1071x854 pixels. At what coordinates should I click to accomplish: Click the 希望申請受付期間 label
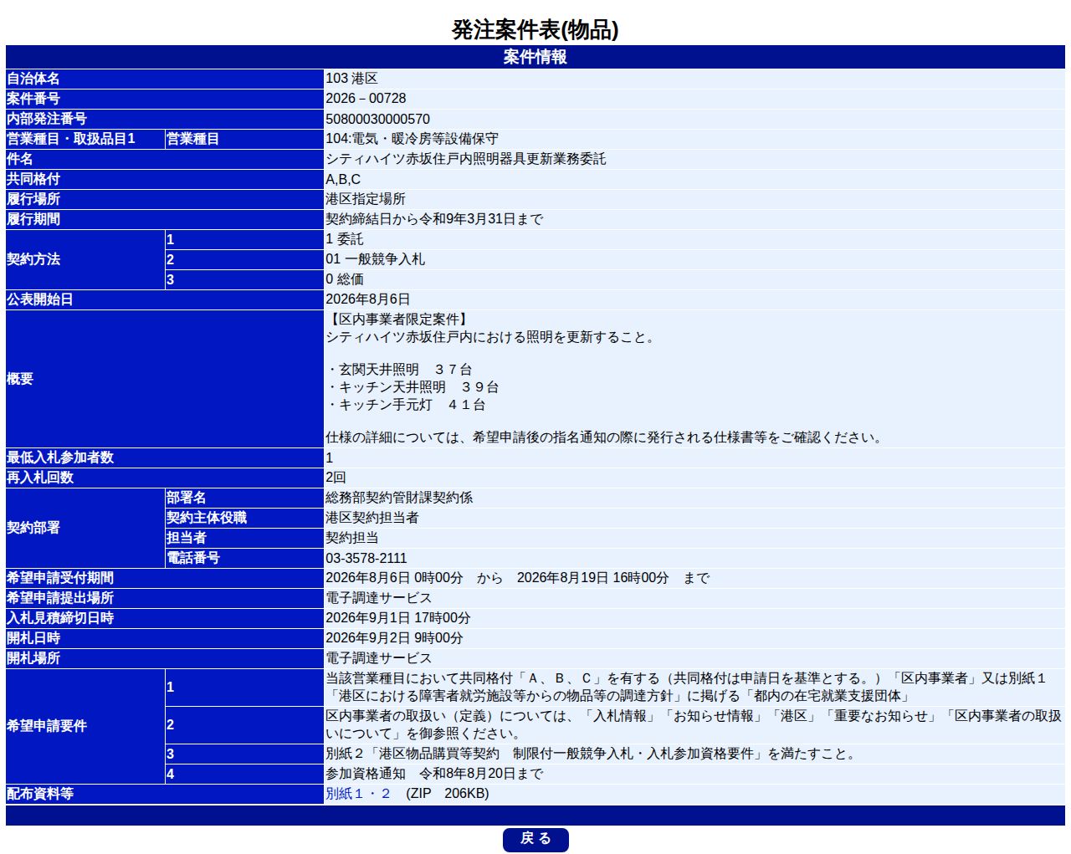(x=59, y=578)
